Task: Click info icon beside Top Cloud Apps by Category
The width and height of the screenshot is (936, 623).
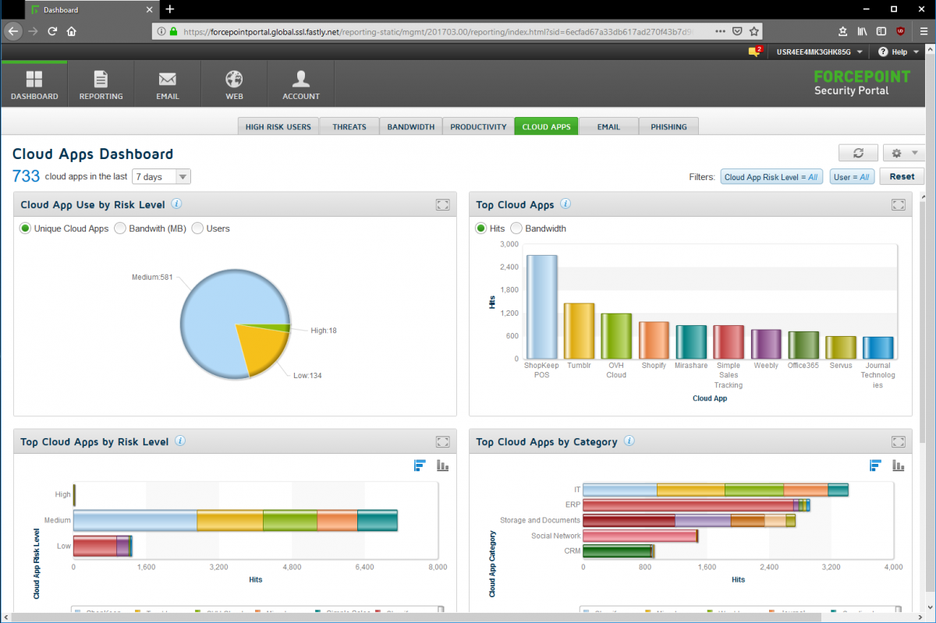Action: click(629, 441)
